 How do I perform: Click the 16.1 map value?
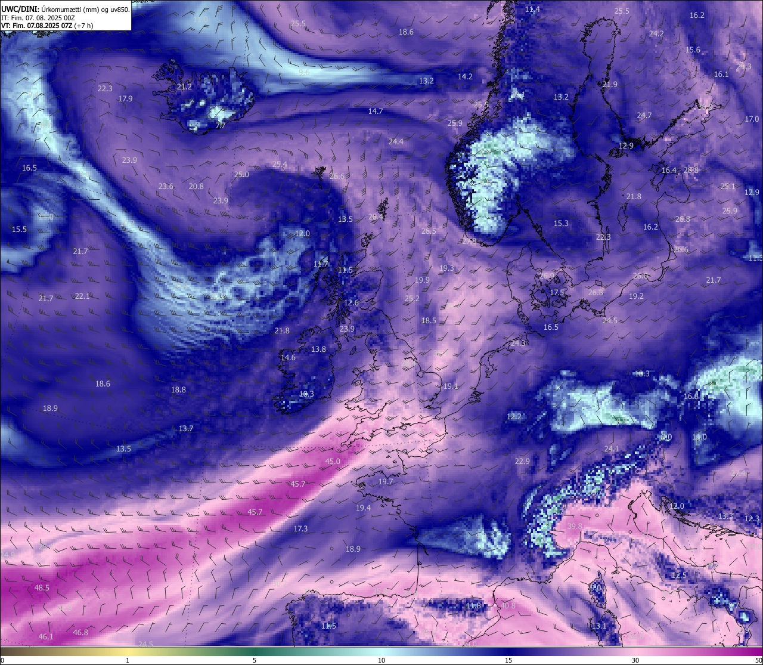click(721, 75)
